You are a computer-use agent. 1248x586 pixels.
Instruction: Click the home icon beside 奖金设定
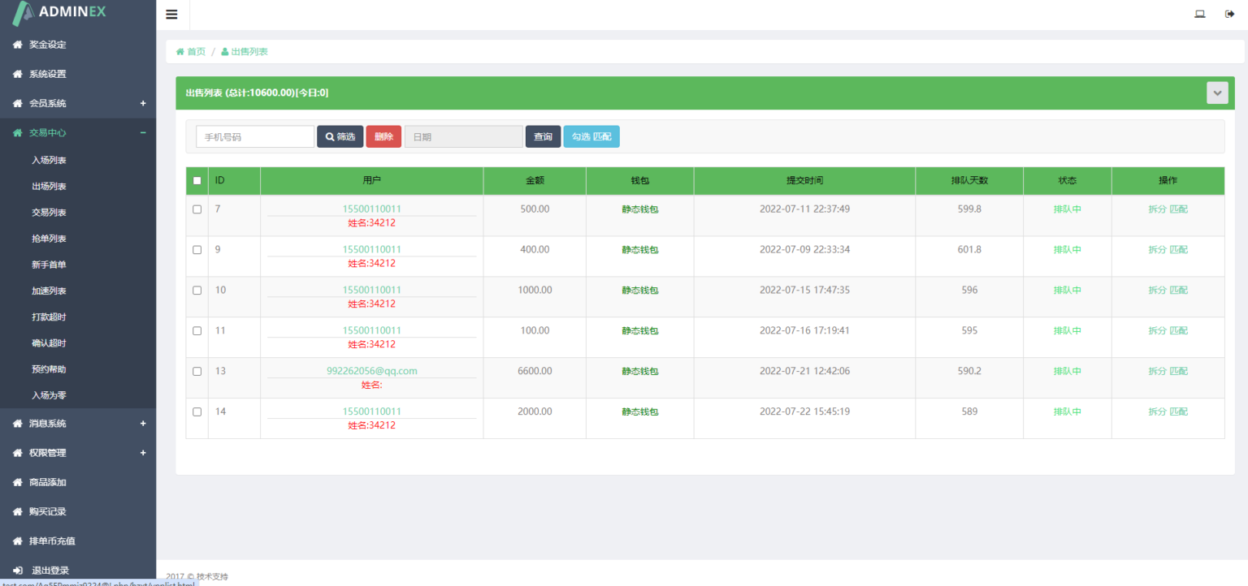(17, 45)
